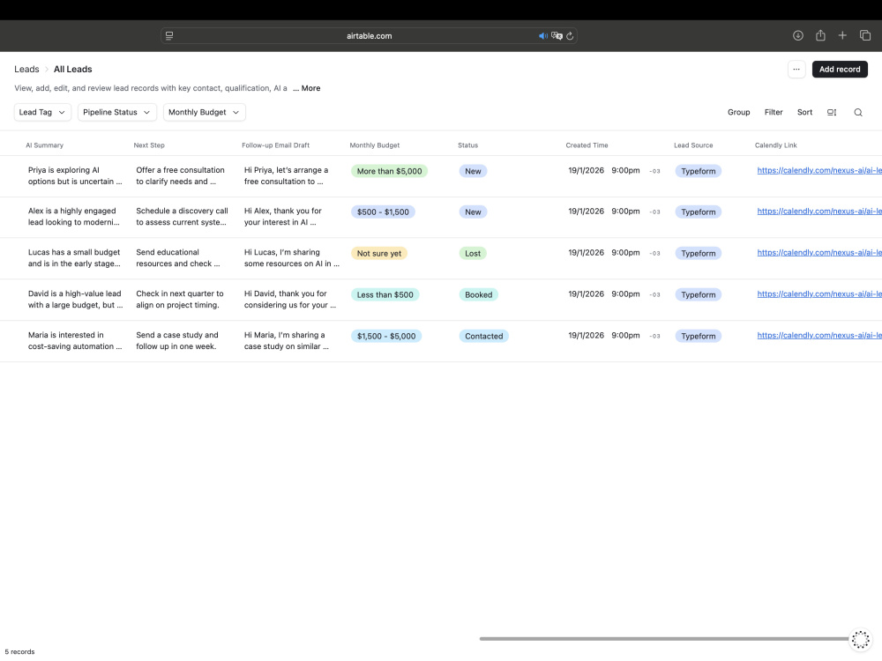The width and height of the screenshot is (882, 661).
Task: Select the $500 - $1,500 budget tag
Action: pos(383,212)
